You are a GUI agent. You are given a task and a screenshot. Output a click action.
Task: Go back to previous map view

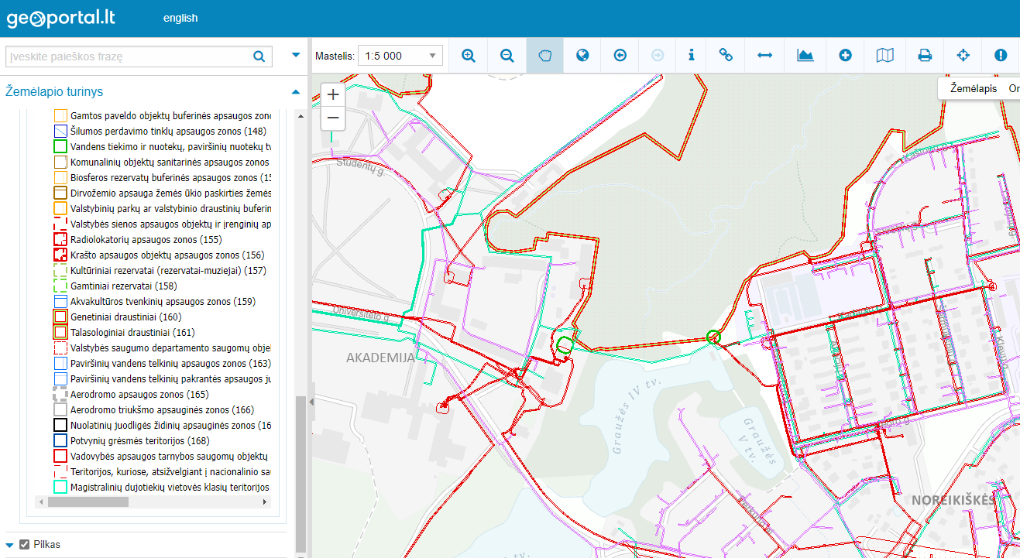coord(620,56)
